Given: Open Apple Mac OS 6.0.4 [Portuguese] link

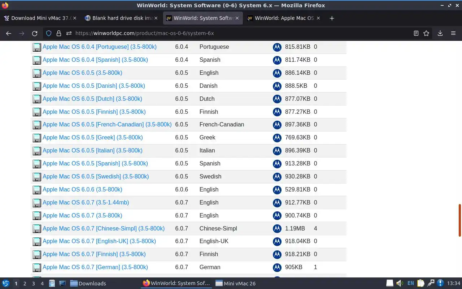Looking at the screenshot, I should 100,47.
